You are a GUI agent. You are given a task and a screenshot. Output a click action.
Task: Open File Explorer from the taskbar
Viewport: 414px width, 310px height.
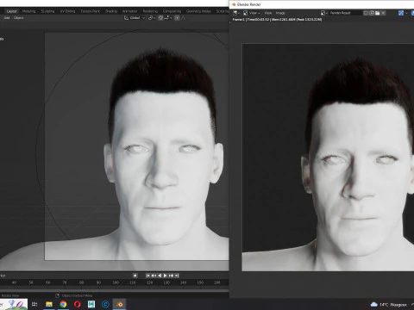point(49,304)
